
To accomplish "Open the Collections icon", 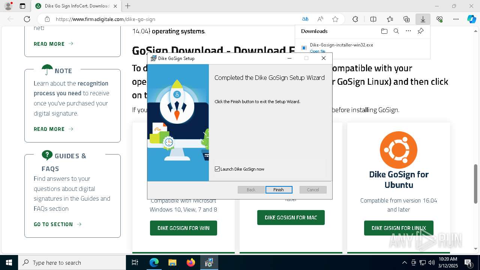I will click(406, 19).
